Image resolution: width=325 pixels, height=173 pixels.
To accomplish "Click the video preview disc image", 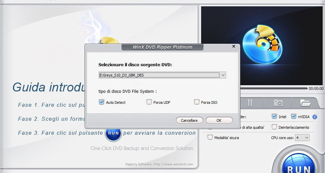I will tap(263, 44).
